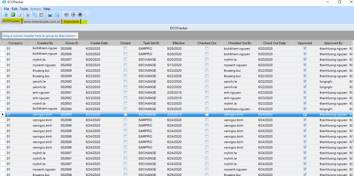Switch to the ECOTracker tab

tap(11, 21)
